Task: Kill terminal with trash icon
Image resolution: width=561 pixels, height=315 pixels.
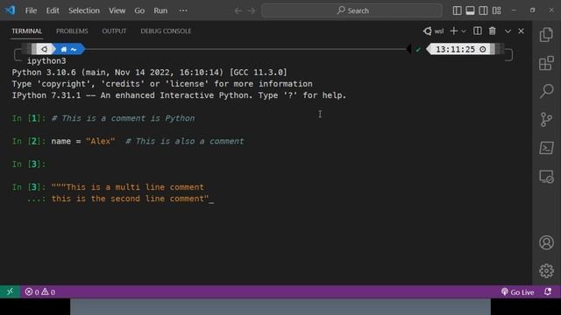Action: 493,31
